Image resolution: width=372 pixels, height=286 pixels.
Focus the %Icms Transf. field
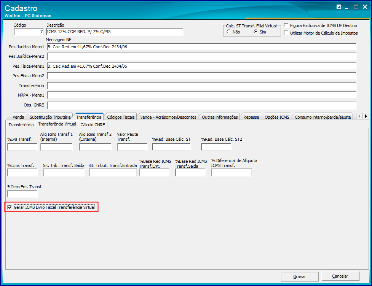tap(22, 173)
